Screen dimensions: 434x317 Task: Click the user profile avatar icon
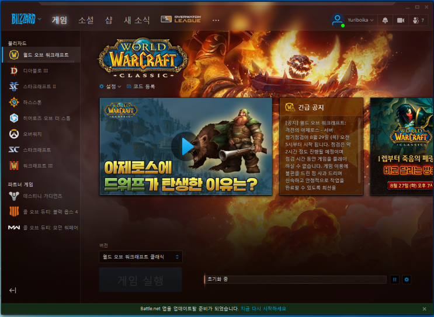tap(338, 20)
